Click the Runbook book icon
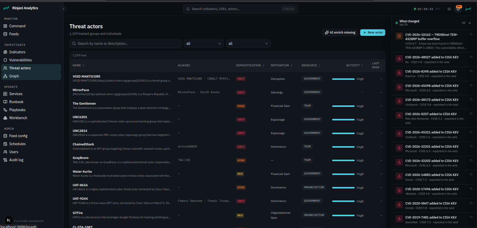Screen dimensions: 477x228 [5, 102]
